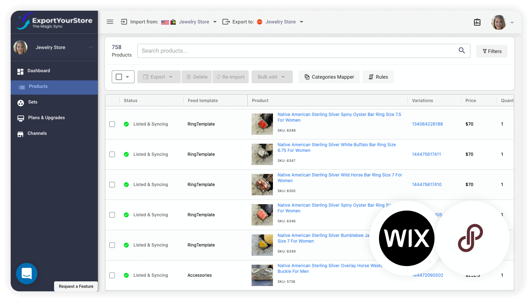532x302 pixels.
Task: Click the Request a Feature button
Action: click(x=76, y=286)
